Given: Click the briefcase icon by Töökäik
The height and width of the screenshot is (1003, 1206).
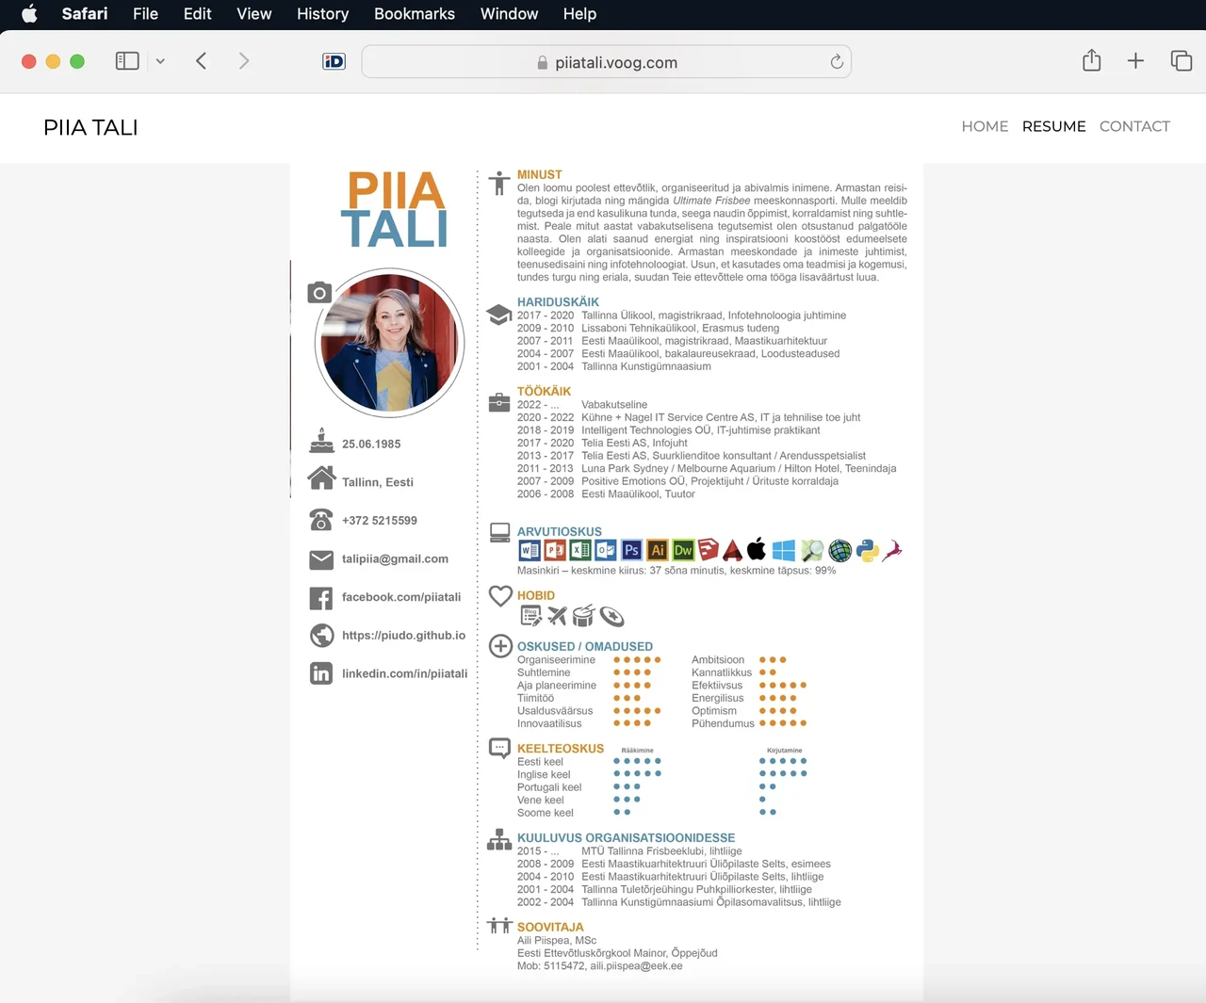Looking at the screenshot, I should tap(499, 402).
